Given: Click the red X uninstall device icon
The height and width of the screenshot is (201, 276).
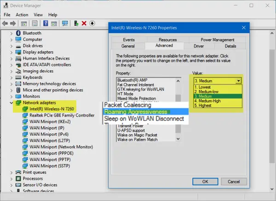Looking at the screenshot, I should pos(84,23).
